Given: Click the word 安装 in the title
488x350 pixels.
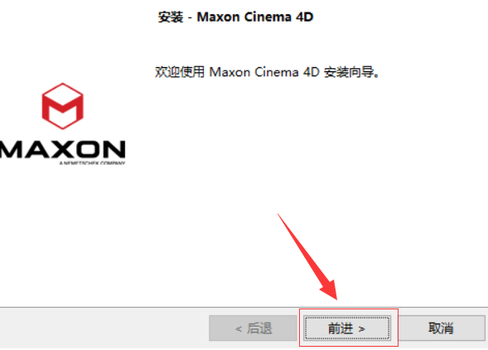Looking at the screenshot, I should tap(171, 17).
